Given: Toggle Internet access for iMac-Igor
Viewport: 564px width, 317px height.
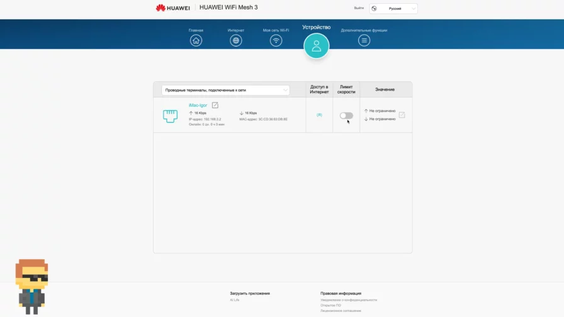Looking at the screenshot, I should 319,115.
